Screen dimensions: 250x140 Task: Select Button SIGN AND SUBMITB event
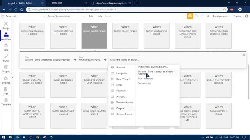tap(32, 85)
